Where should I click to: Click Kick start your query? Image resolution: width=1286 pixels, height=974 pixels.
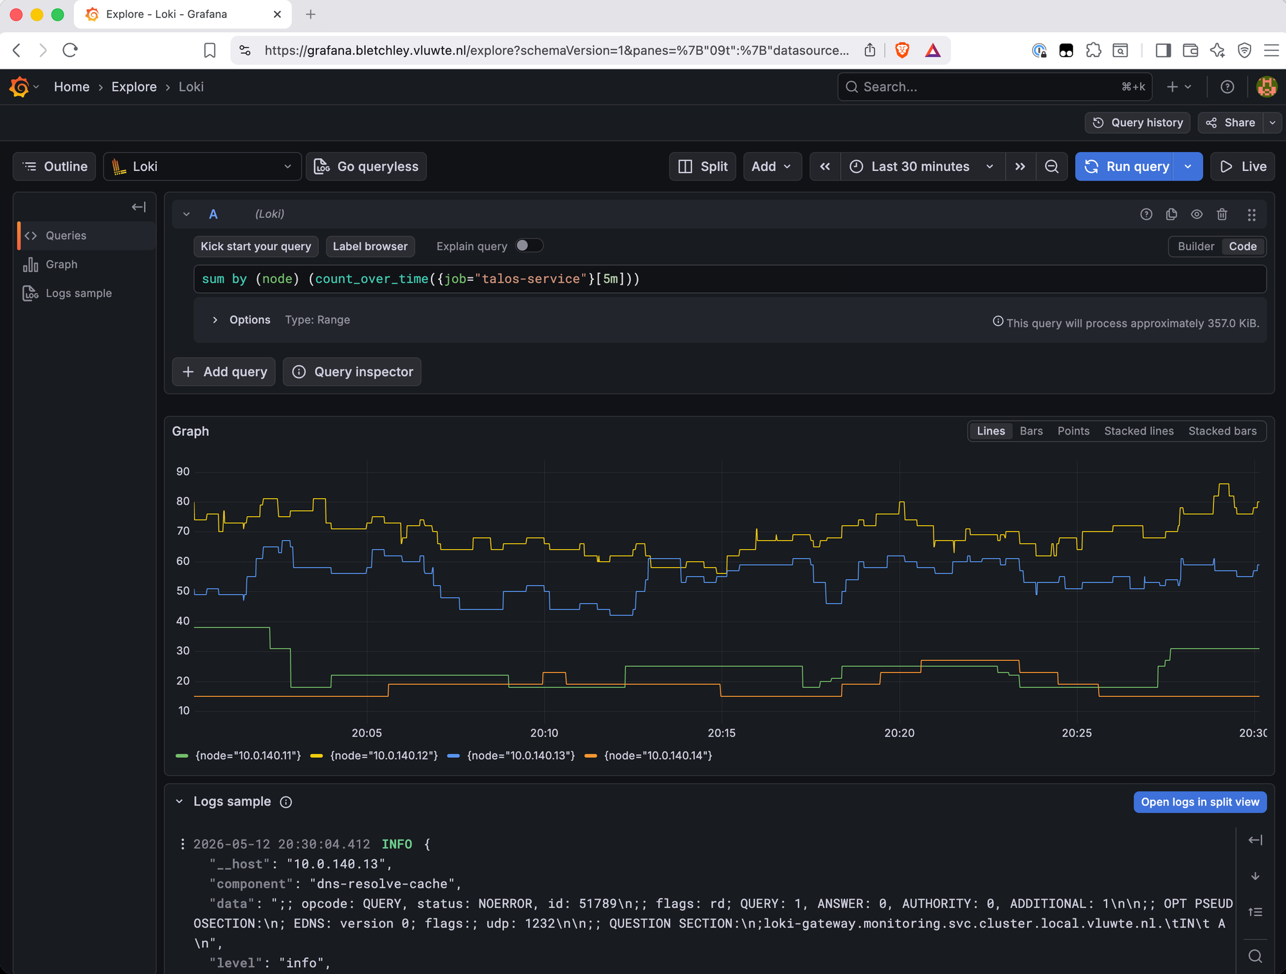click(x=256, y=246)
